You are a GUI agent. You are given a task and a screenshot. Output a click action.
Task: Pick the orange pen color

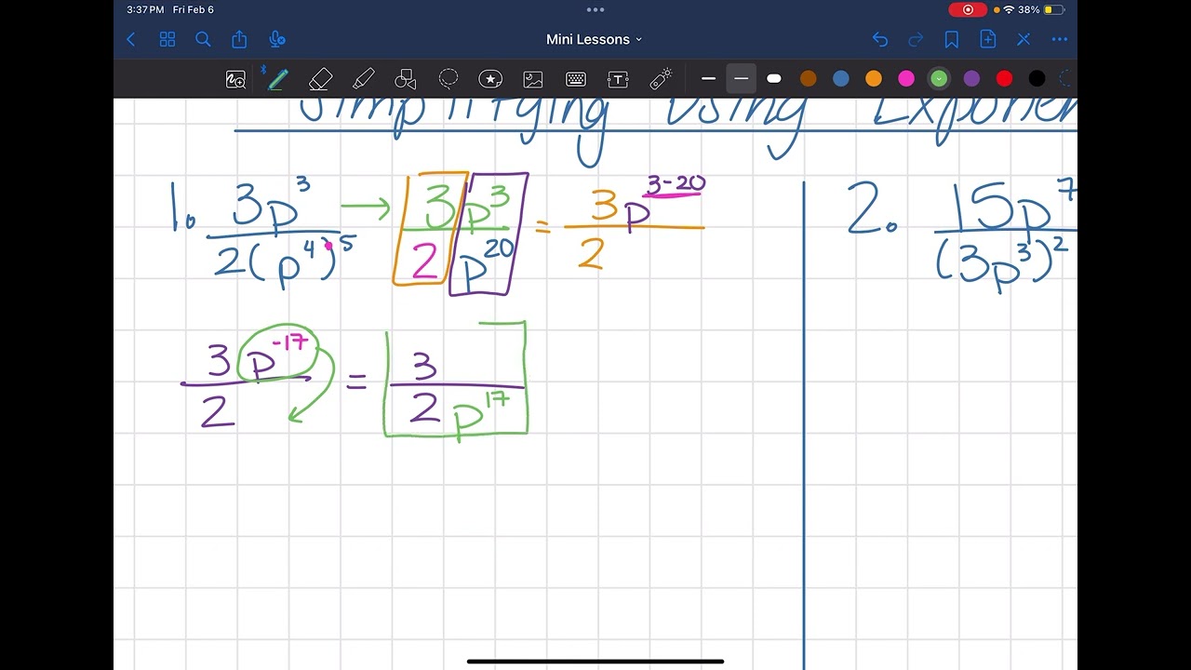874,79
